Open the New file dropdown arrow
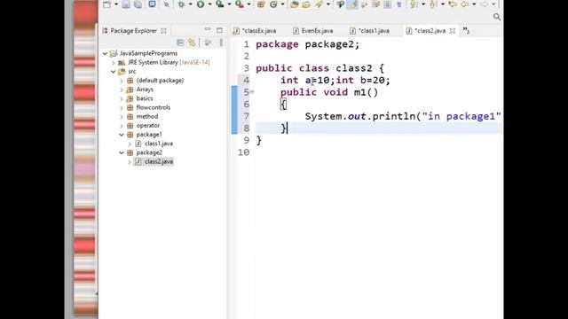Screen dimensions: 568x319 pos(116,4)
